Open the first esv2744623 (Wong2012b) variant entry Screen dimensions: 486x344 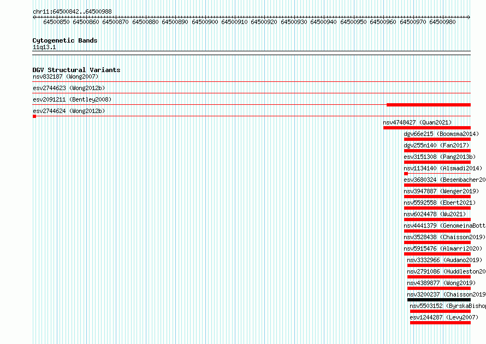pos(69,88)
